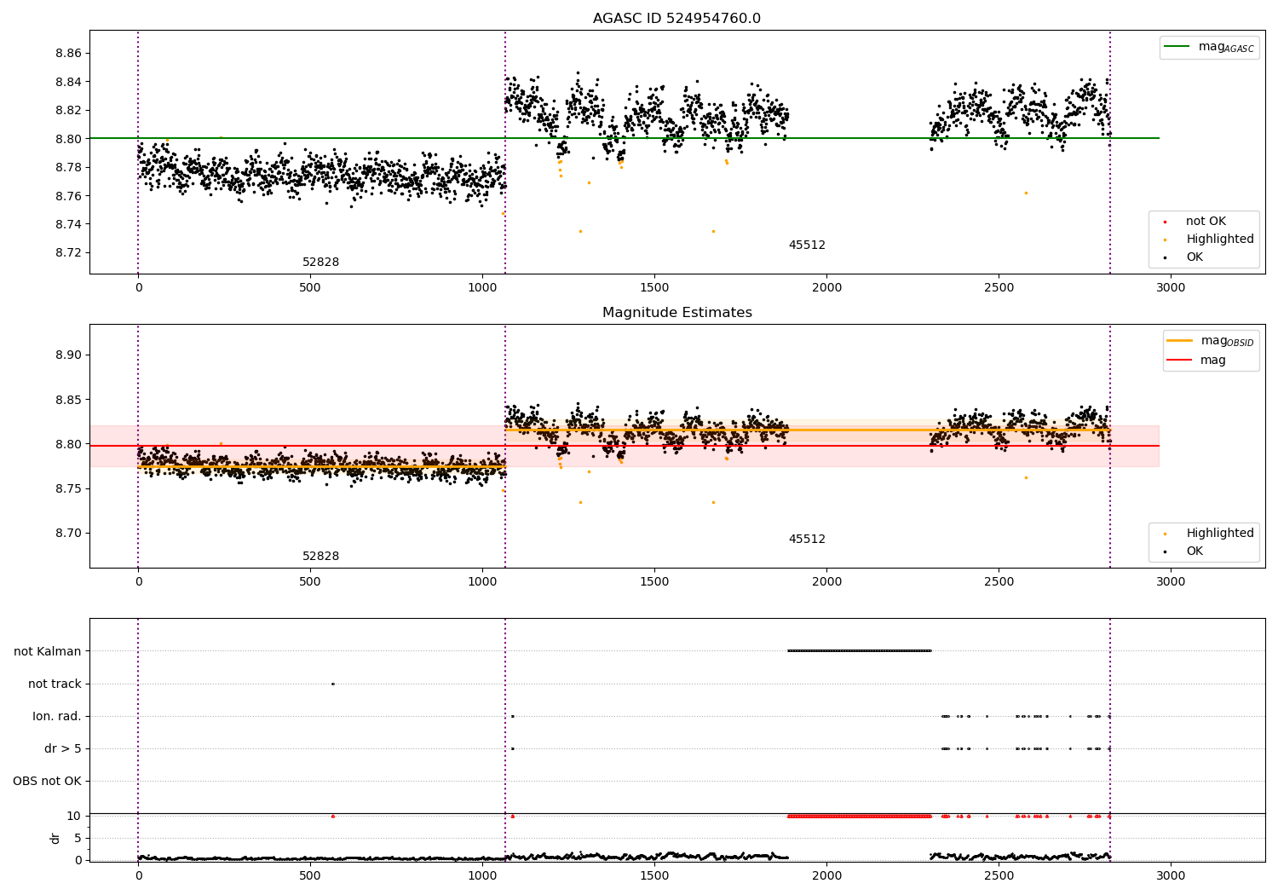The height and width of the screenshot is (895, 1278).
Task: Click 'OK' legend entry in top plot
Action: 1184,257
